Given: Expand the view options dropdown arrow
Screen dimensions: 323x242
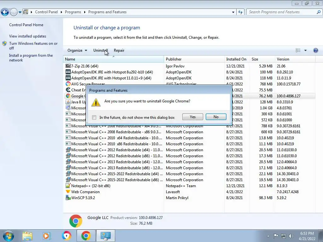Looking at the screenshot, I should coord(305,50).
